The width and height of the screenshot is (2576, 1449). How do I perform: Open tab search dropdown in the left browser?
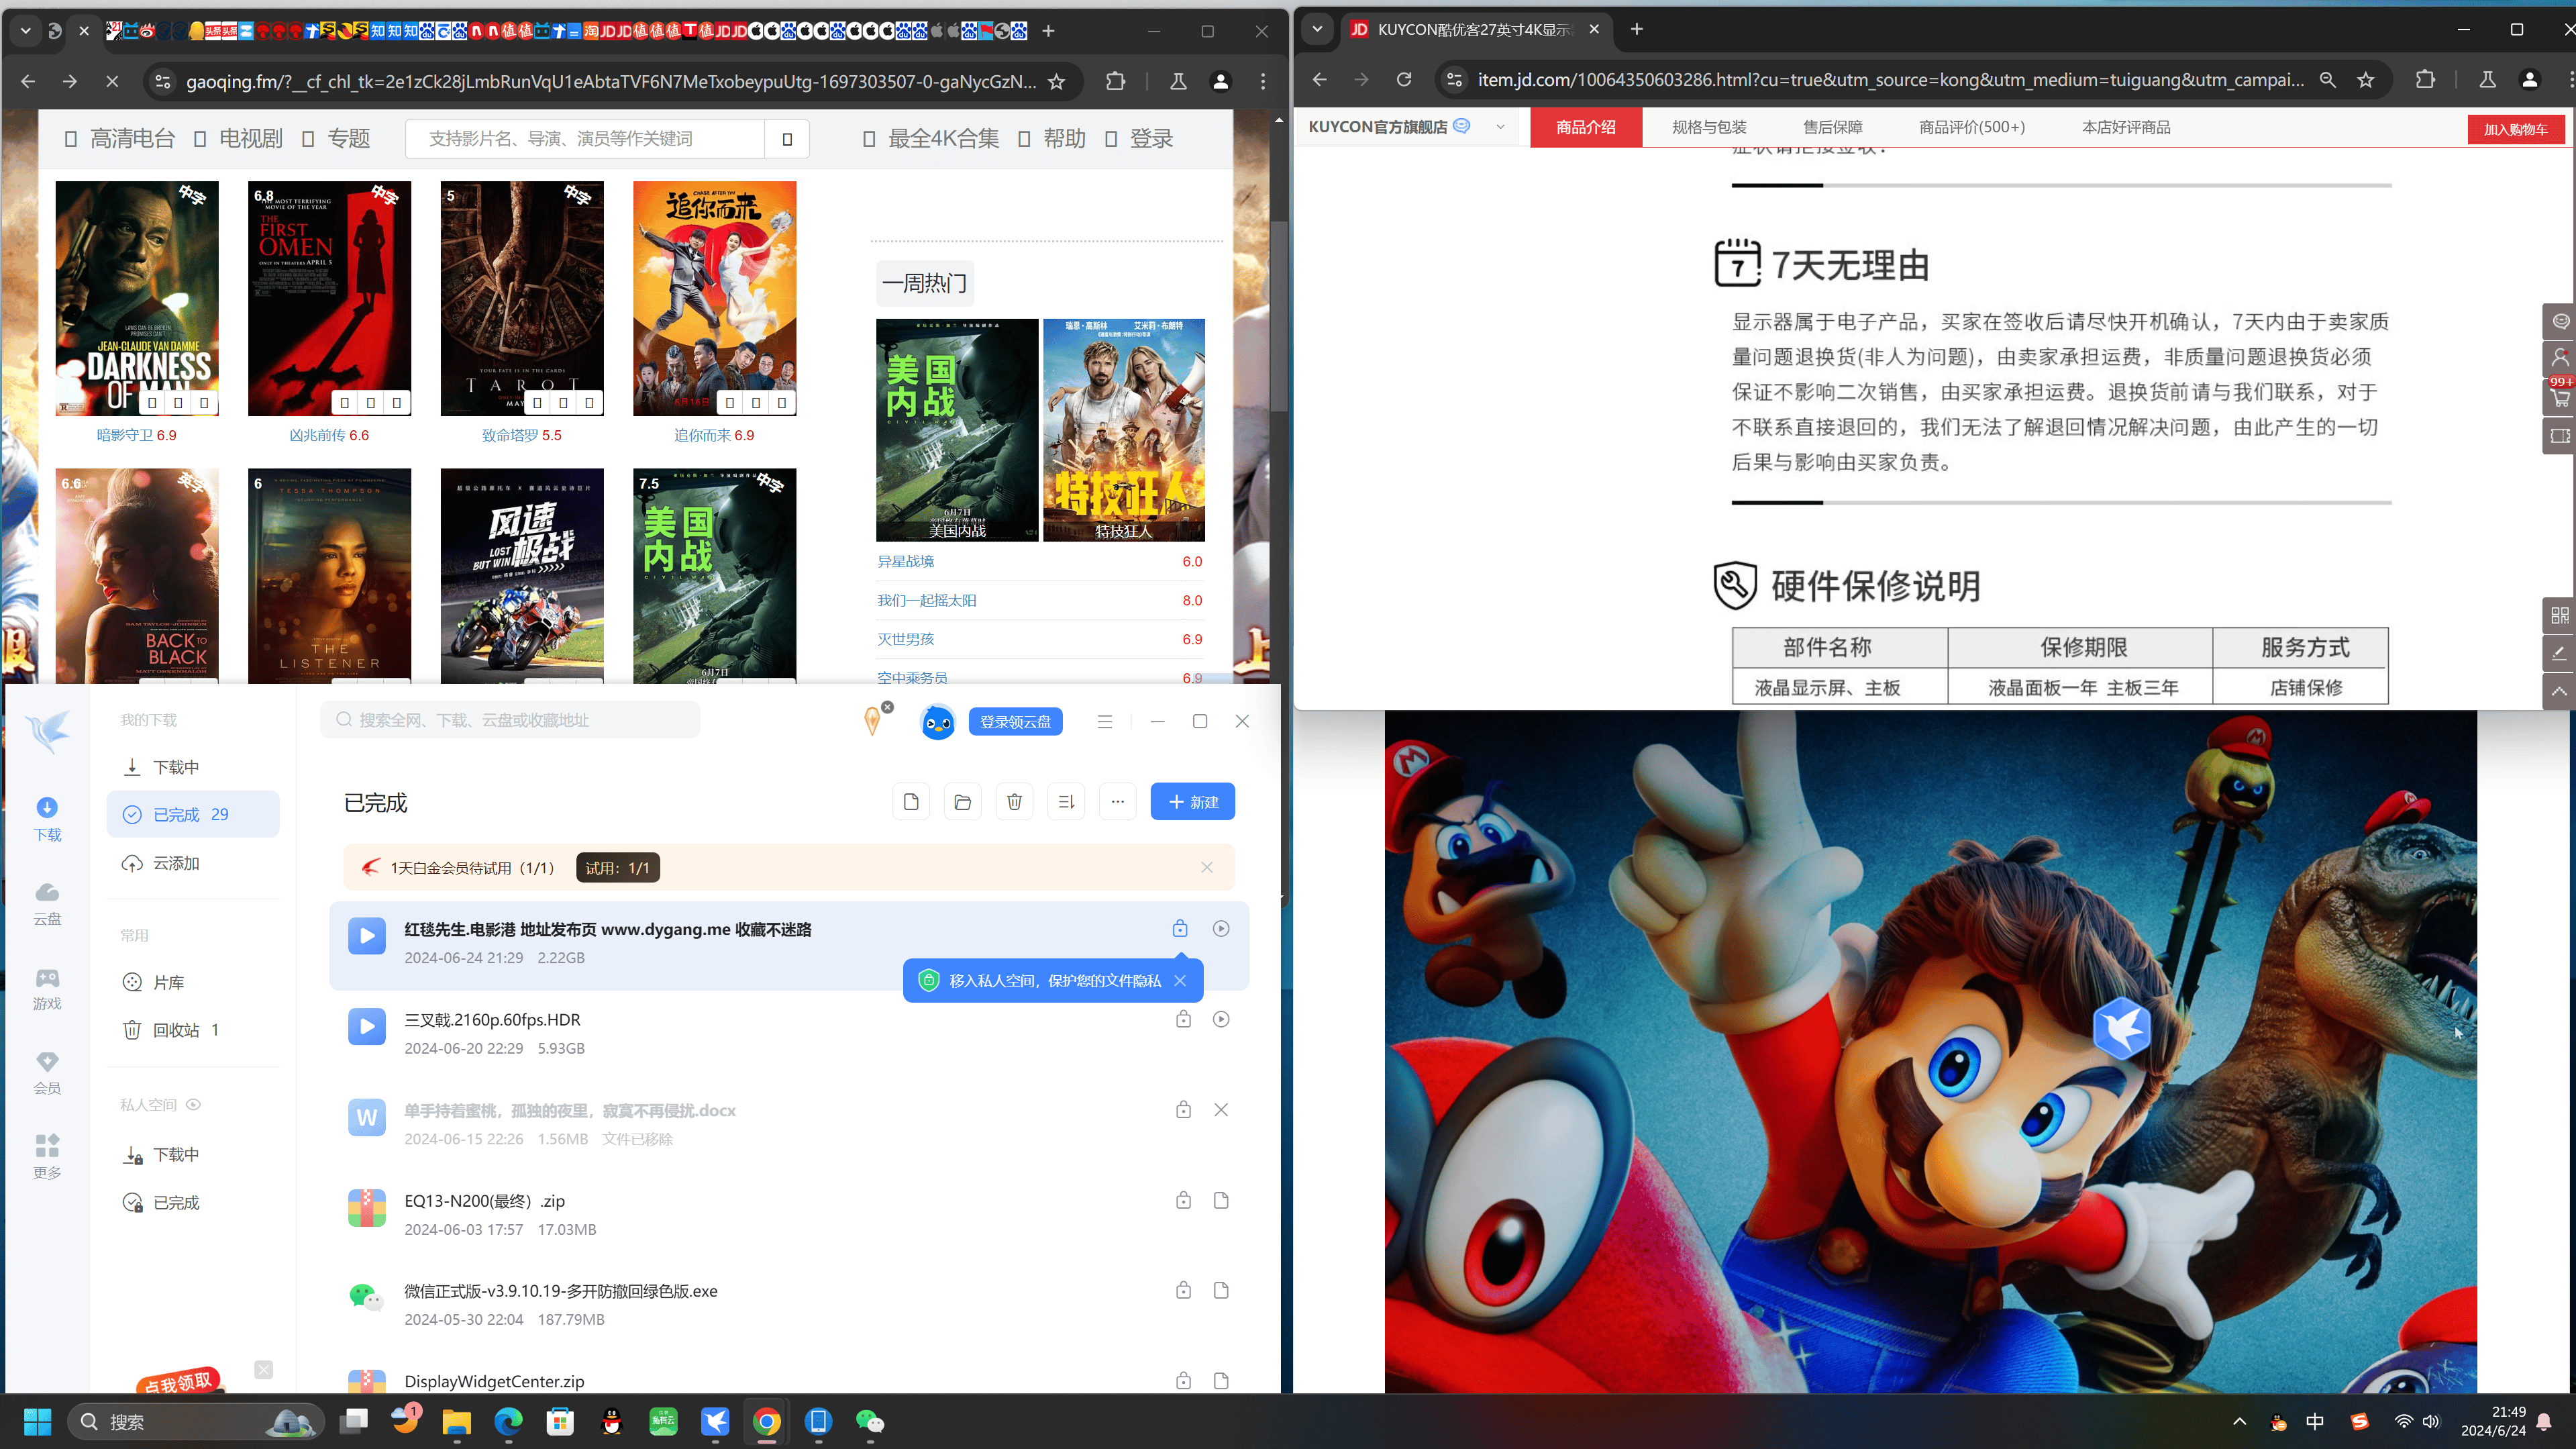[26, 30]
